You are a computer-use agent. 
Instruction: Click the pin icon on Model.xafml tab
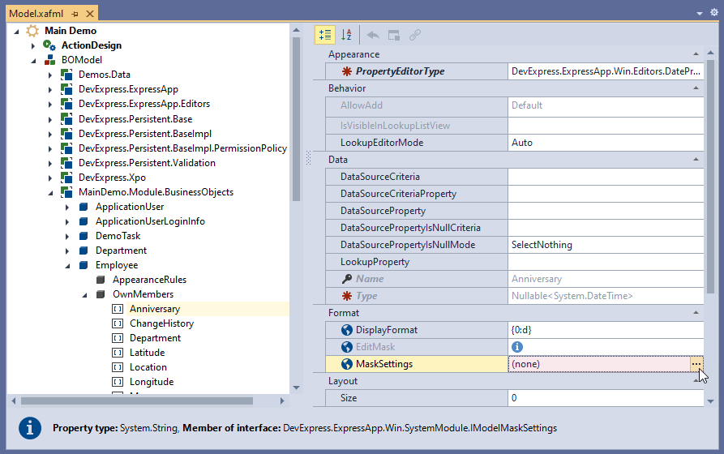(x=75, y=14)
